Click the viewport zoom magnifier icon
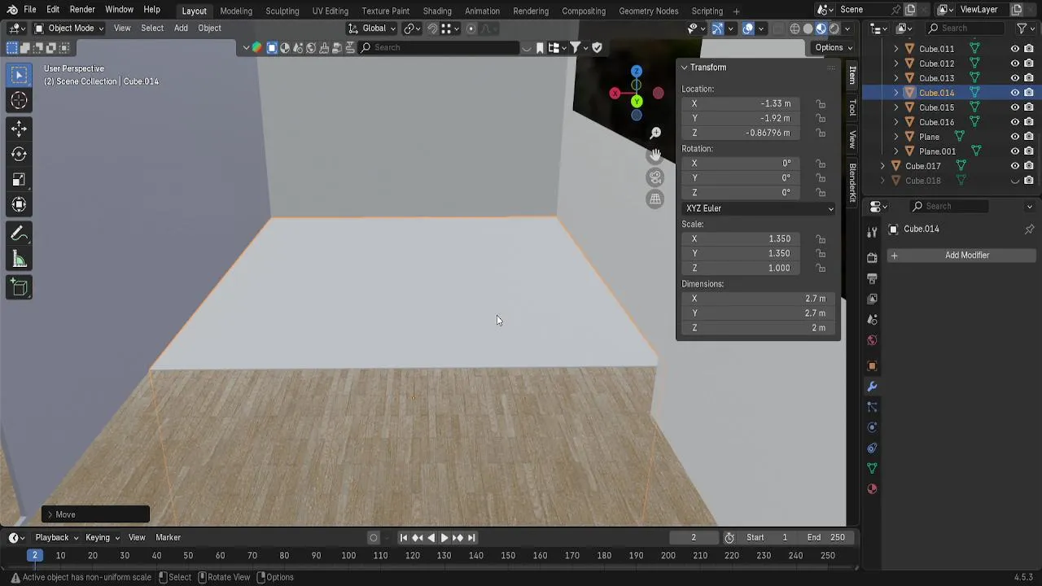 point(655,133)
